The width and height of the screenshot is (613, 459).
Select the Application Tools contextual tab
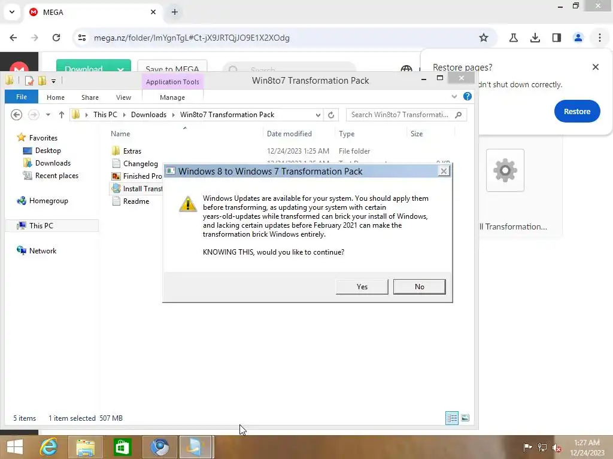pos(172,81)
